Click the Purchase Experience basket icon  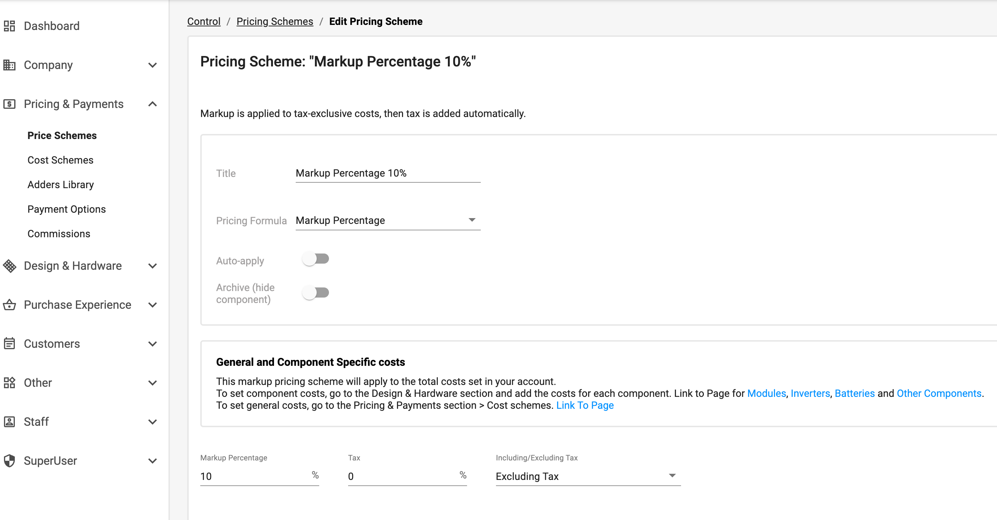tap(9, 305)
